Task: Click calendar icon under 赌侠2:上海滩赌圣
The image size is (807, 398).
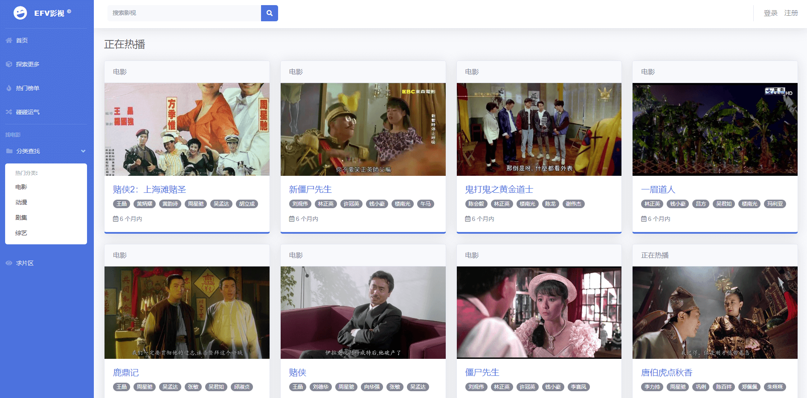Action: click(x=116, y=219)
